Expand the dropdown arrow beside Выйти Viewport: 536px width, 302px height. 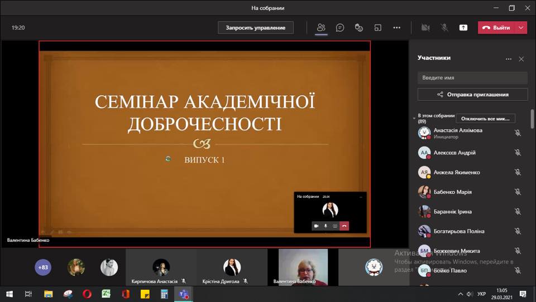pos(521,28)
